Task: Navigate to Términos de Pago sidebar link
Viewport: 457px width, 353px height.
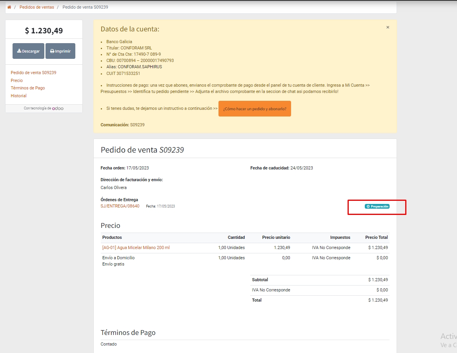Action: point(28,88)
